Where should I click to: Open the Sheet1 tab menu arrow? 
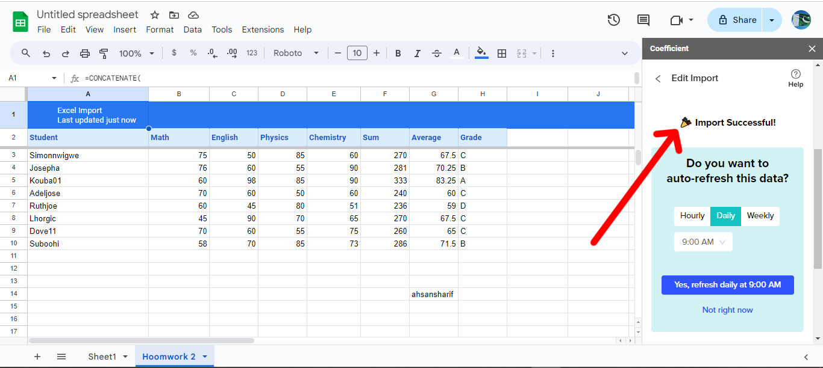pos(125,357)
